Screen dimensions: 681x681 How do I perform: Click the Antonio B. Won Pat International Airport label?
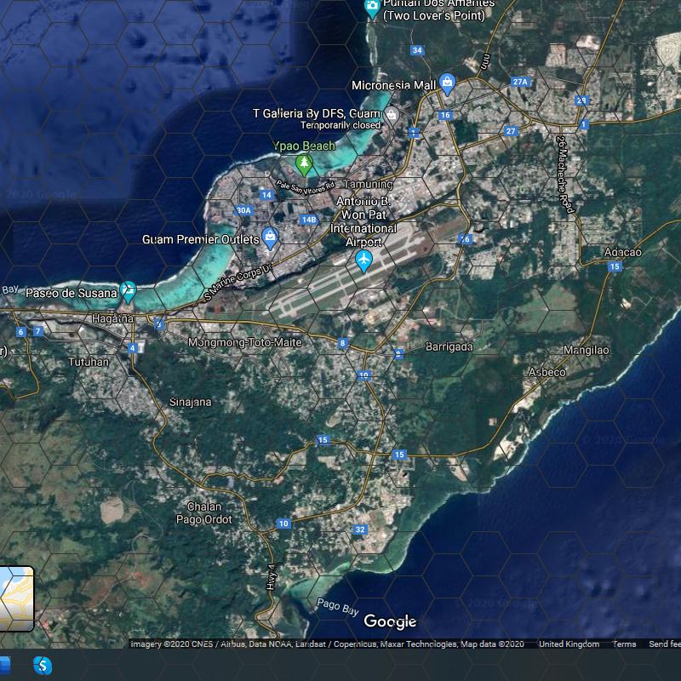363,221
